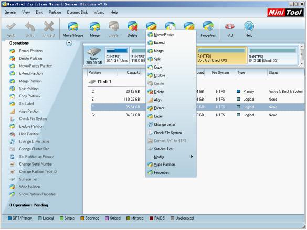Select Surface Test in the context menu
The height and width of the screenshot is (230, 307).
coord(171,149)
